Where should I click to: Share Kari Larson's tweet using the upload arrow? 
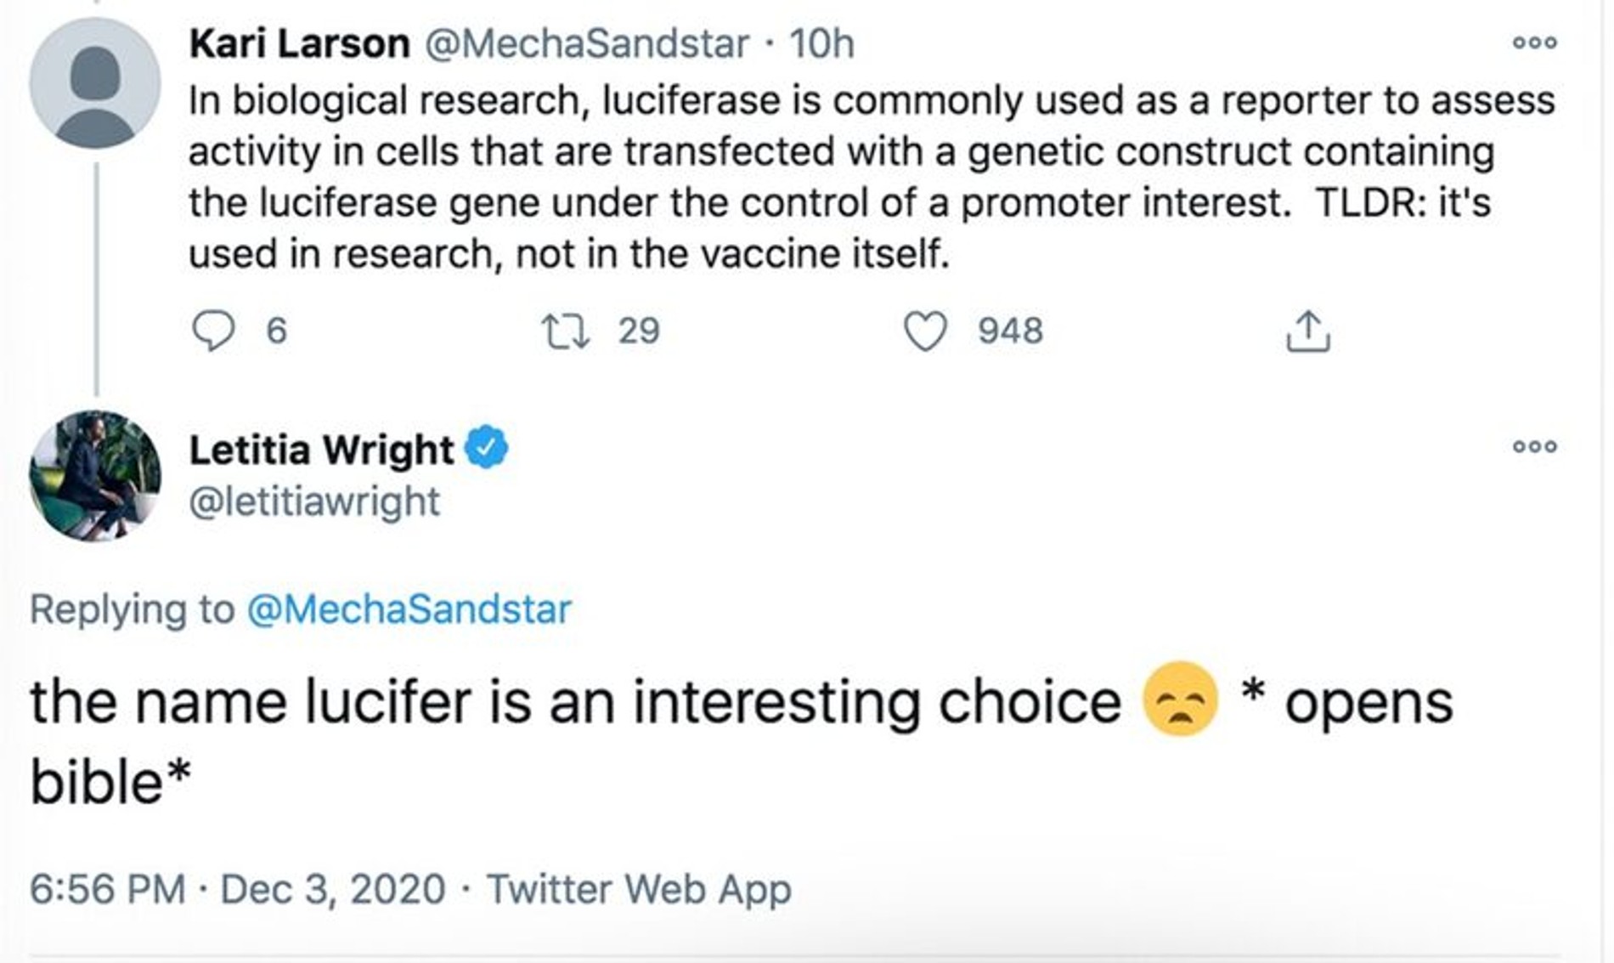click(x=1307, y=331)
